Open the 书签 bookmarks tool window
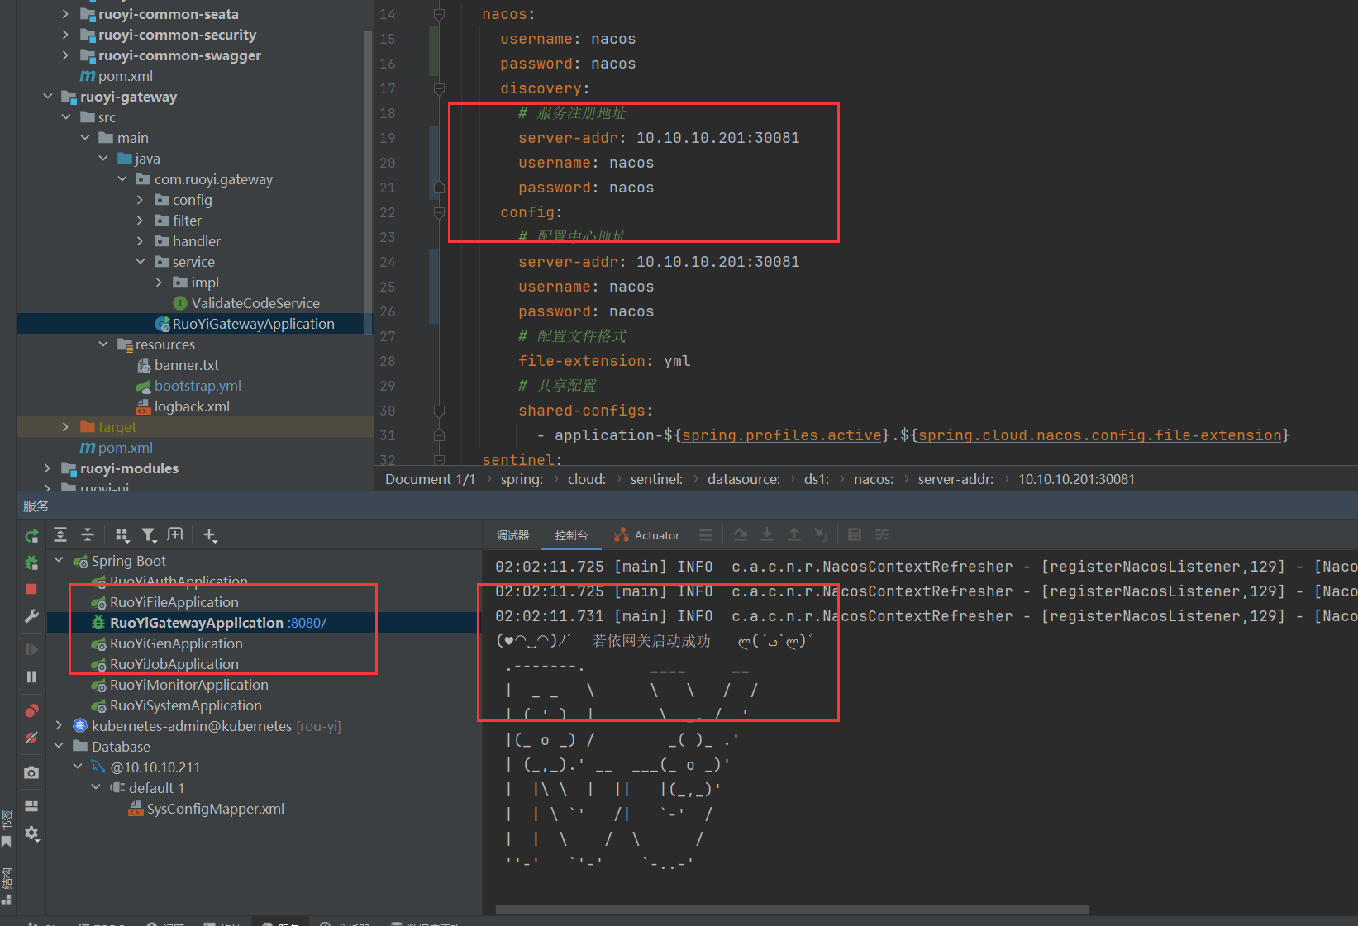 click(7, 829)
